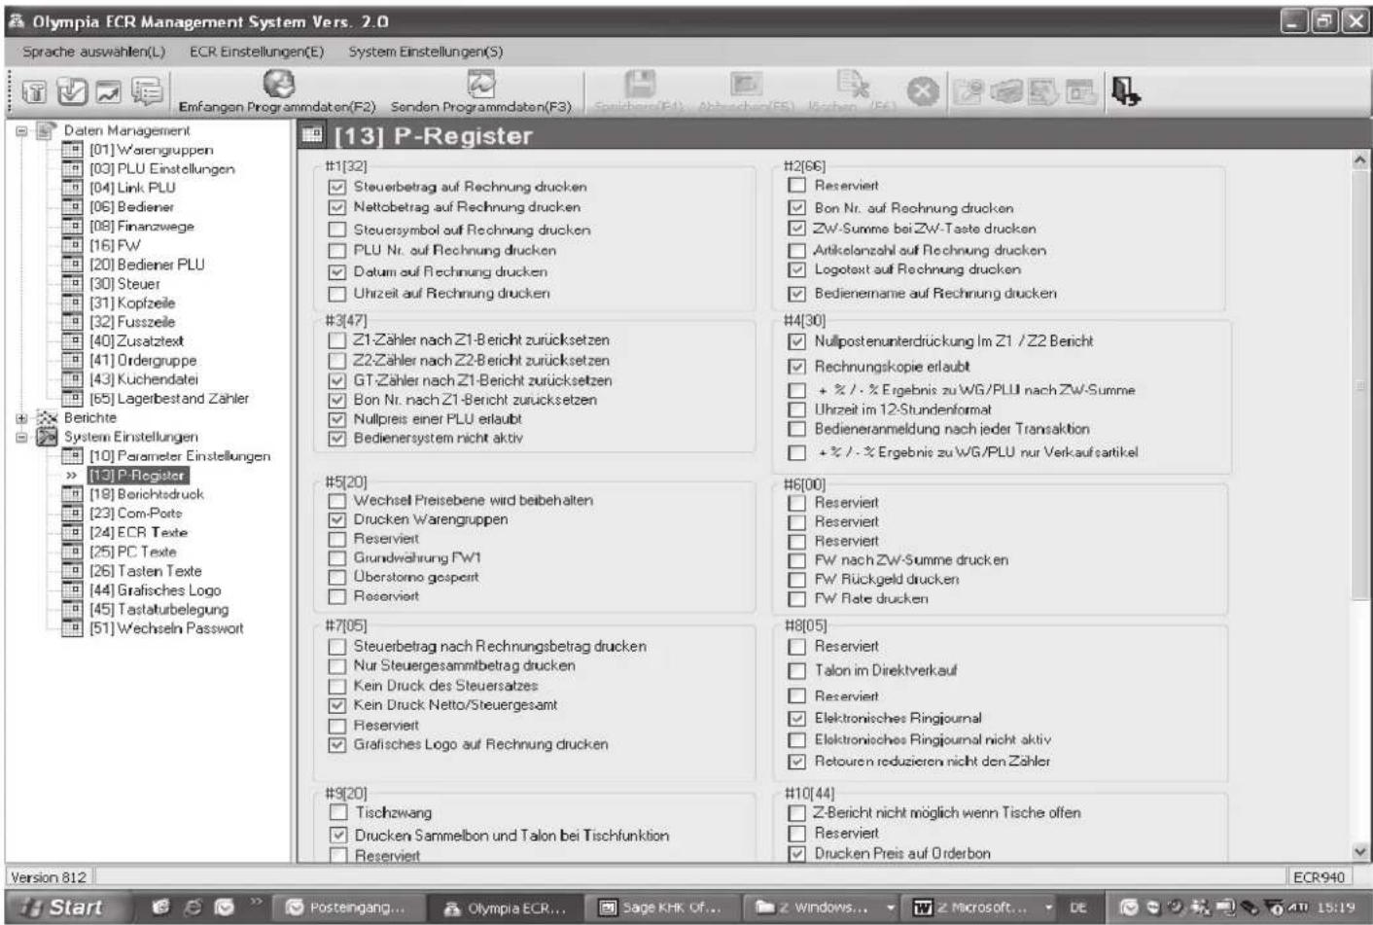Image resolution: width=1373 pixels, height=925 pixels.
Task: Open [51] Wechseln Passwort entry
Action: point(166,628)
